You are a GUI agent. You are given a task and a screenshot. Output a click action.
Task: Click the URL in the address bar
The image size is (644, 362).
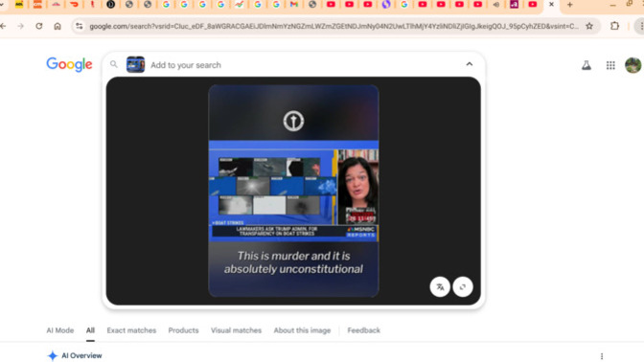[x=333, y=26]
